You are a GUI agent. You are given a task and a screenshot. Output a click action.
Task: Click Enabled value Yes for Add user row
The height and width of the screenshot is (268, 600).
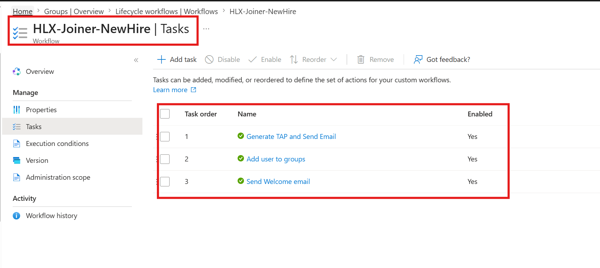click(472, 159)
